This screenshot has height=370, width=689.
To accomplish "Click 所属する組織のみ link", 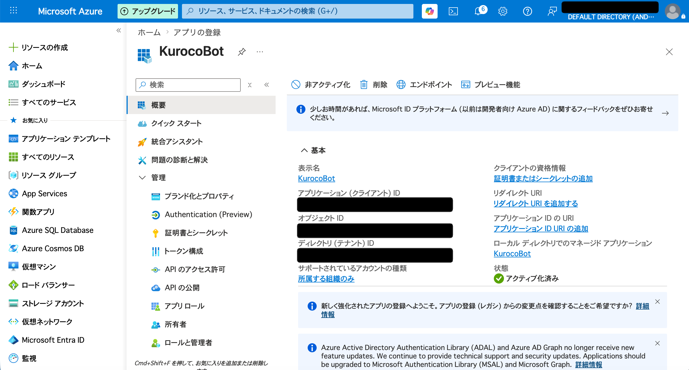I will coord(326,279).
